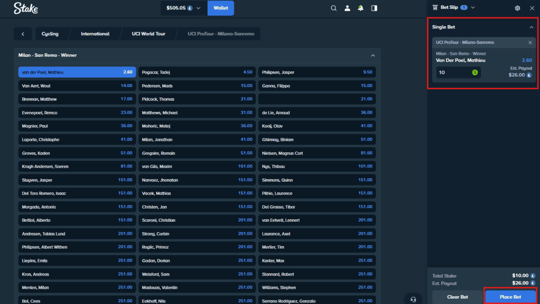Clear the bet with Clear Bet
This screenshot has height=304, width=540.
coord(457,297)
